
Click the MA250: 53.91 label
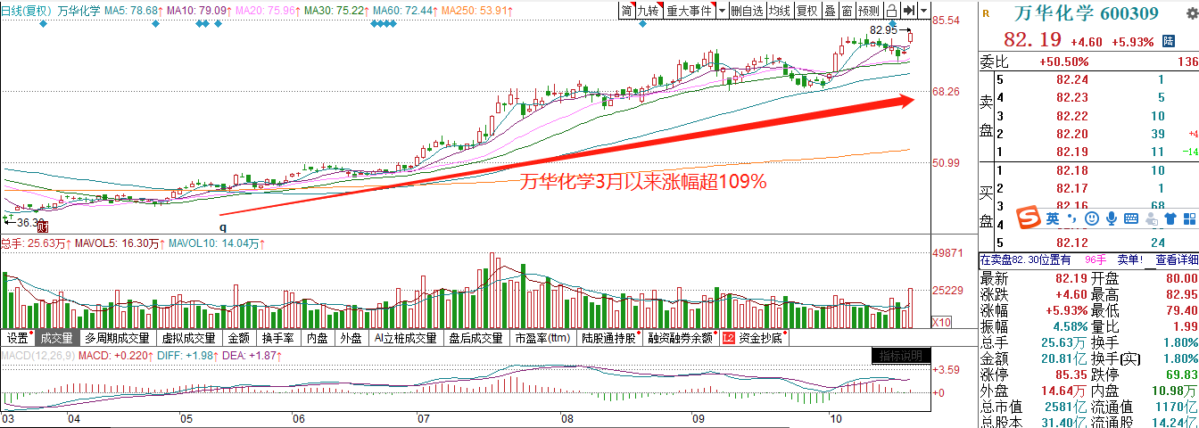click(475, 11)
